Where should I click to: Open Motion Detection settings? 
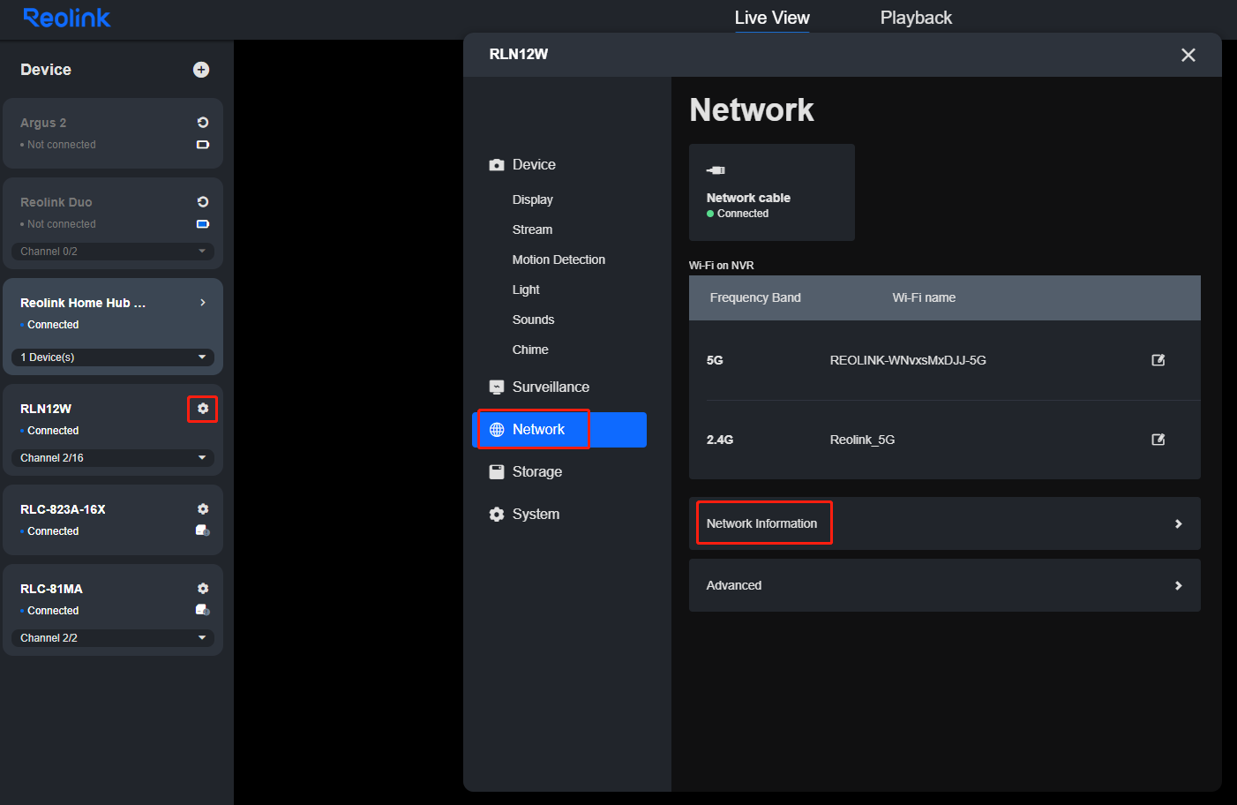point(559,260)
